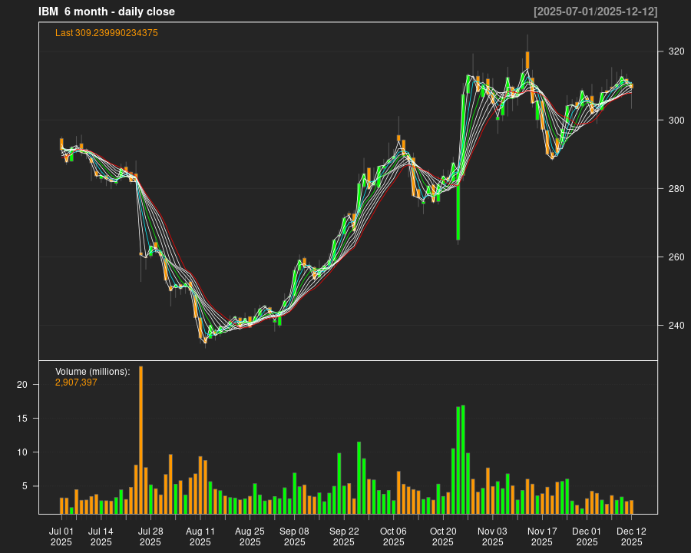Click the 10 tick on the volume axis

pyautogui.click(x=22, y=452)
